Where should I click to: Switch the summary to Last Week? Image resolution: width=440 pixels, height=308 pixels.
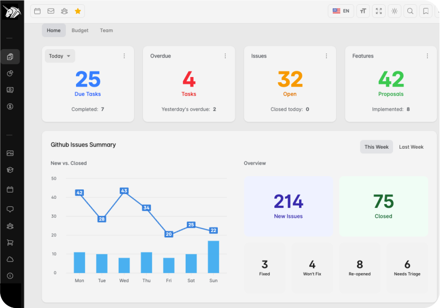click(x=411, y=147)
